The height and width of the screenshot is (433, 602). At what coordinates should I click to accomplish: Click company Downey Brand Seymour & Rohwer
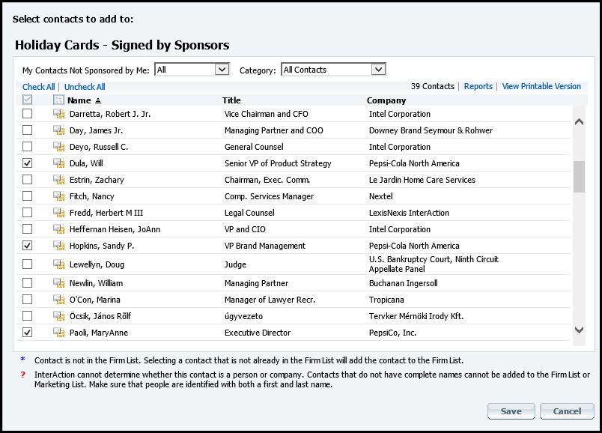431,130
